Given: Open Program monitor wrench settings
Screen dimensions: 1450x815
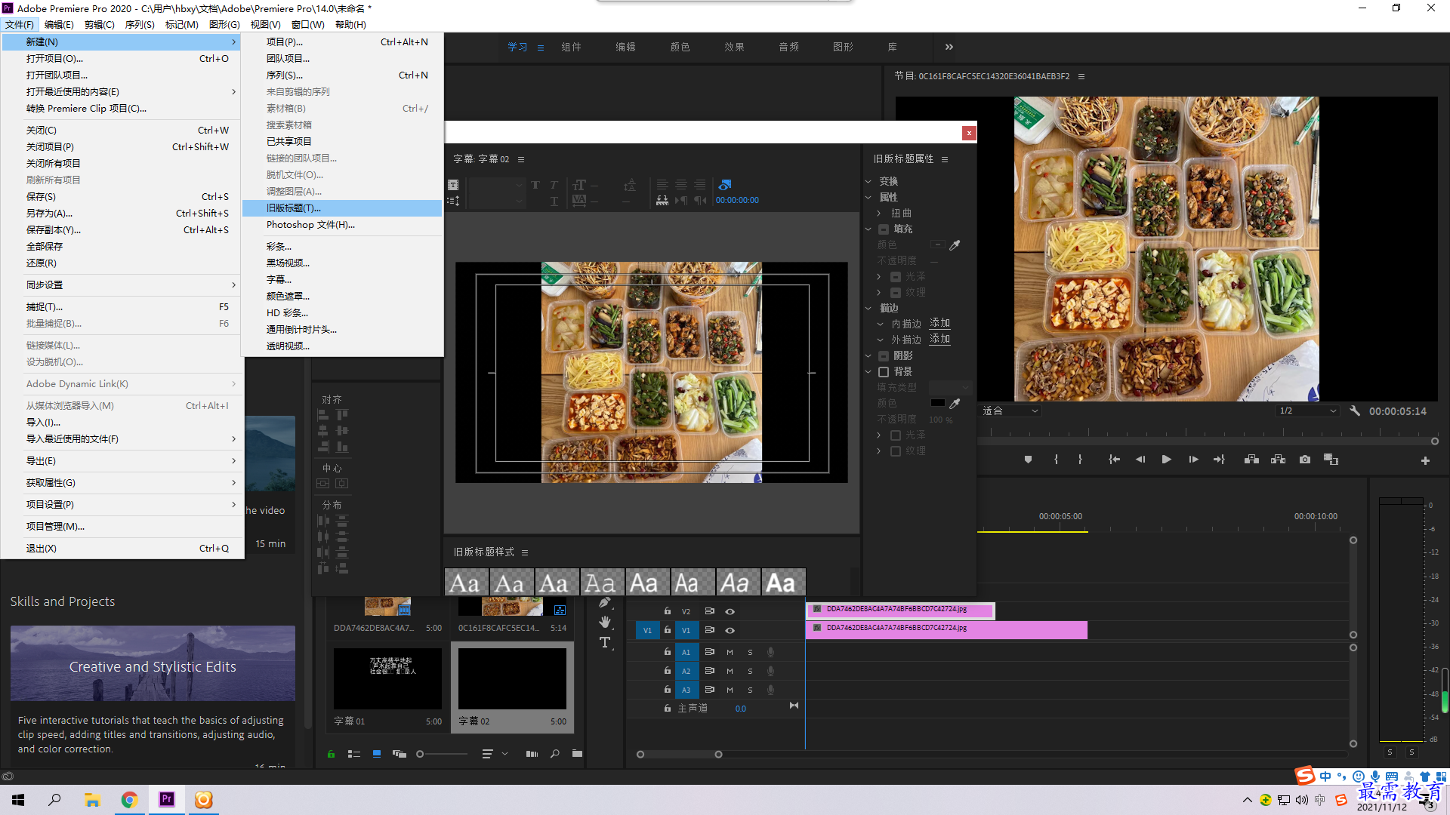Looking at the screenshot, I should (x=1355, y=411).
